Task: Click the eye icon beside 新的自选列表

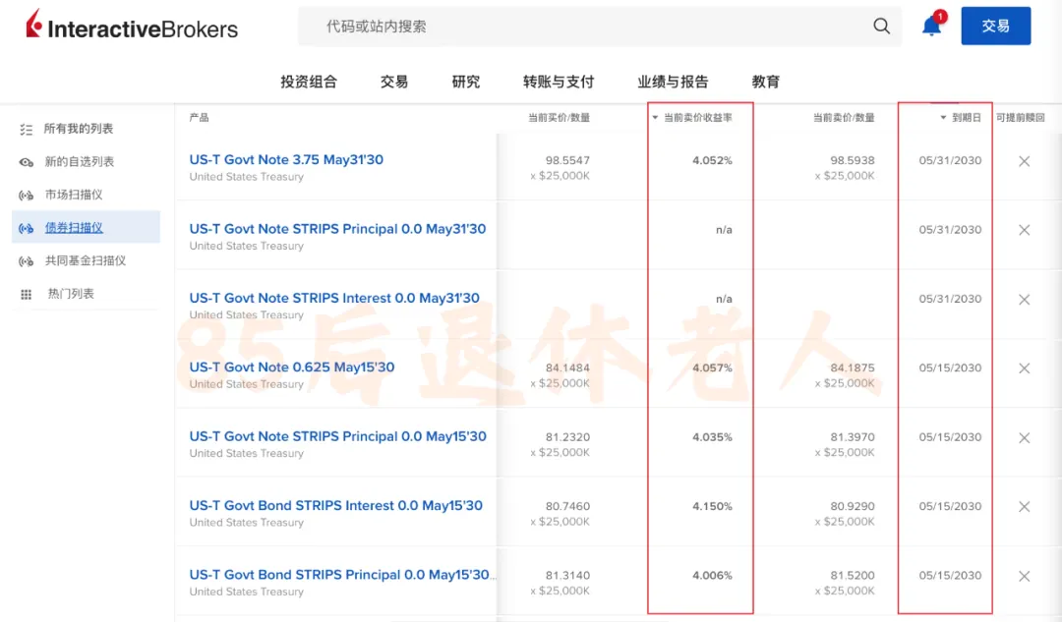Action: coord(26,162)
